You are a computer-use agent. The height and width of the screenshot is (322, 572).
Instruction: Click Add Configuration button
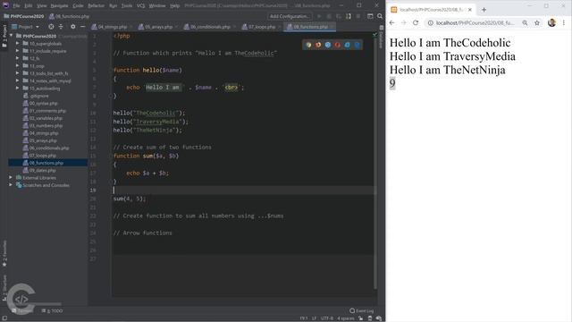pos(290,16)
